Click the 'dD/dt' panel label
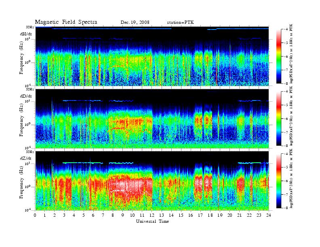The width and height of the screenshot is (320, 247). [26, 96]
